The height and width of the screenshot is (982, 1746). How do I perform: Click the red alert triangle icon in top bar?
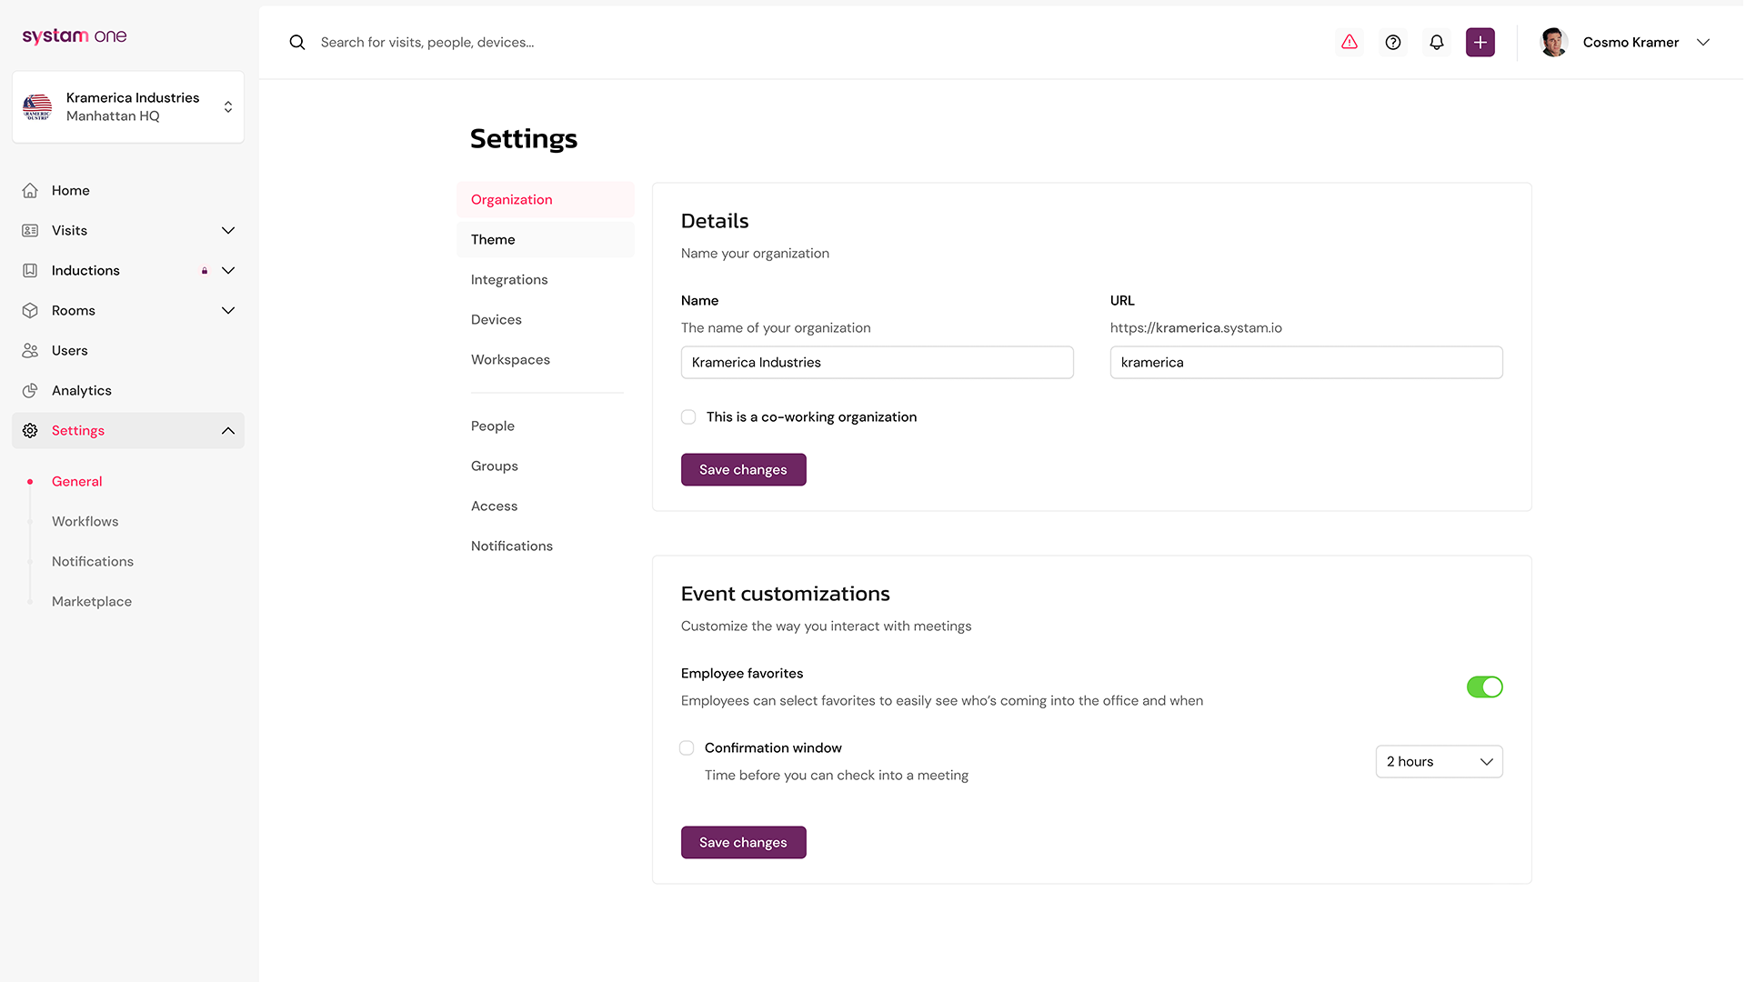click(x=1349, y=42)
